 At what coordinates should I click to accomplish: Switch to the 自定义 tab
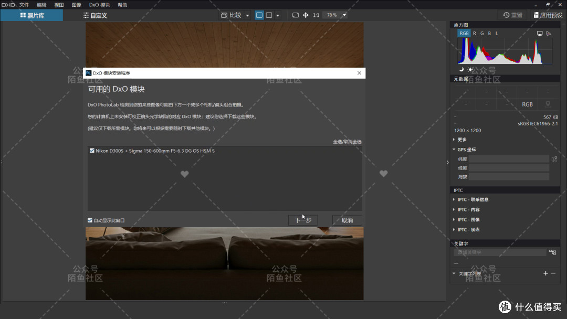[95, 15]
